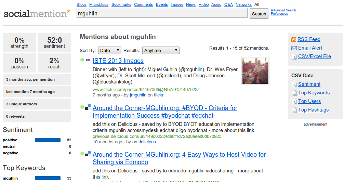Click the 0% strength stat box
The image size is (344, 182).
(x=19, y=42)
